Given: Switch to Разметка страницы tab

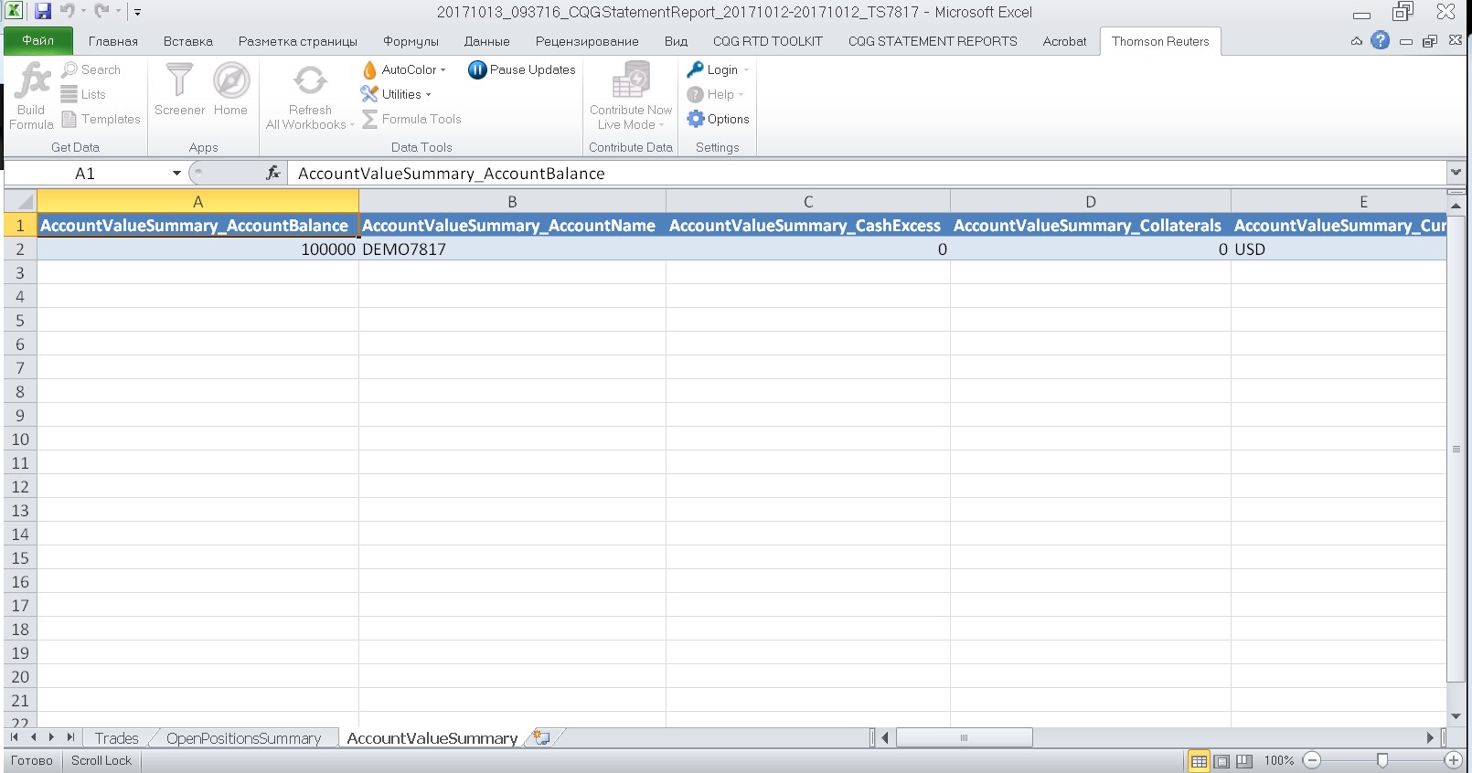Looking at the screenshot, I should (x=298, y=41).
